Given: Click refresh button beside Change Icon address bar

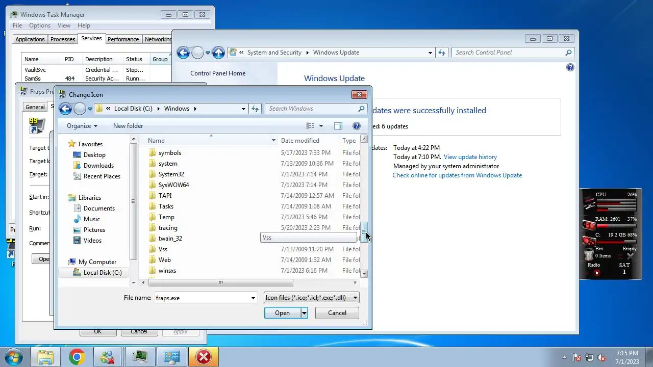Looking at the screenshot, I should pos(255,109).
